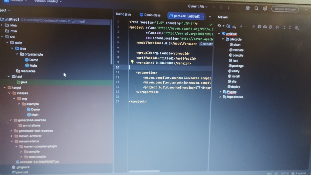
Task: Select compile lifecycle goal in Maven
Action: point(236,55)
